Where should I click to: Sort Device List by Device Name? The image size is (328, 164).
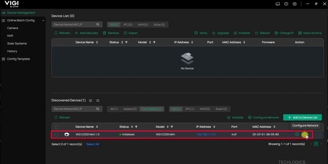(97, 42)
